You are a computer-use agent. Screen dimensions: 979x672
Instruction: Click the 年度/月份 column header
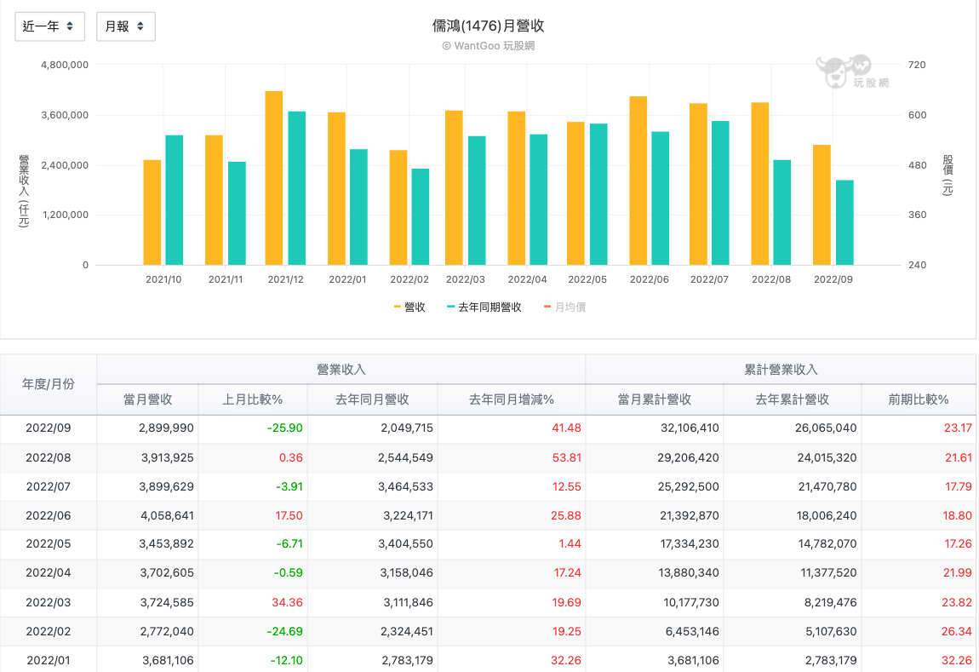(48, 384)
